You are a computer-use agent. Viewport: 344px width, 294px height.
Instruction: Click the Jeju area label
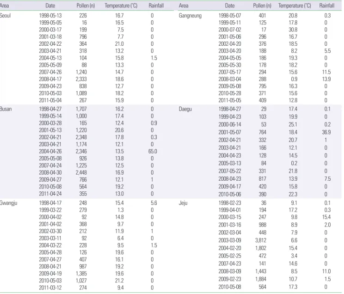point(183,203)
